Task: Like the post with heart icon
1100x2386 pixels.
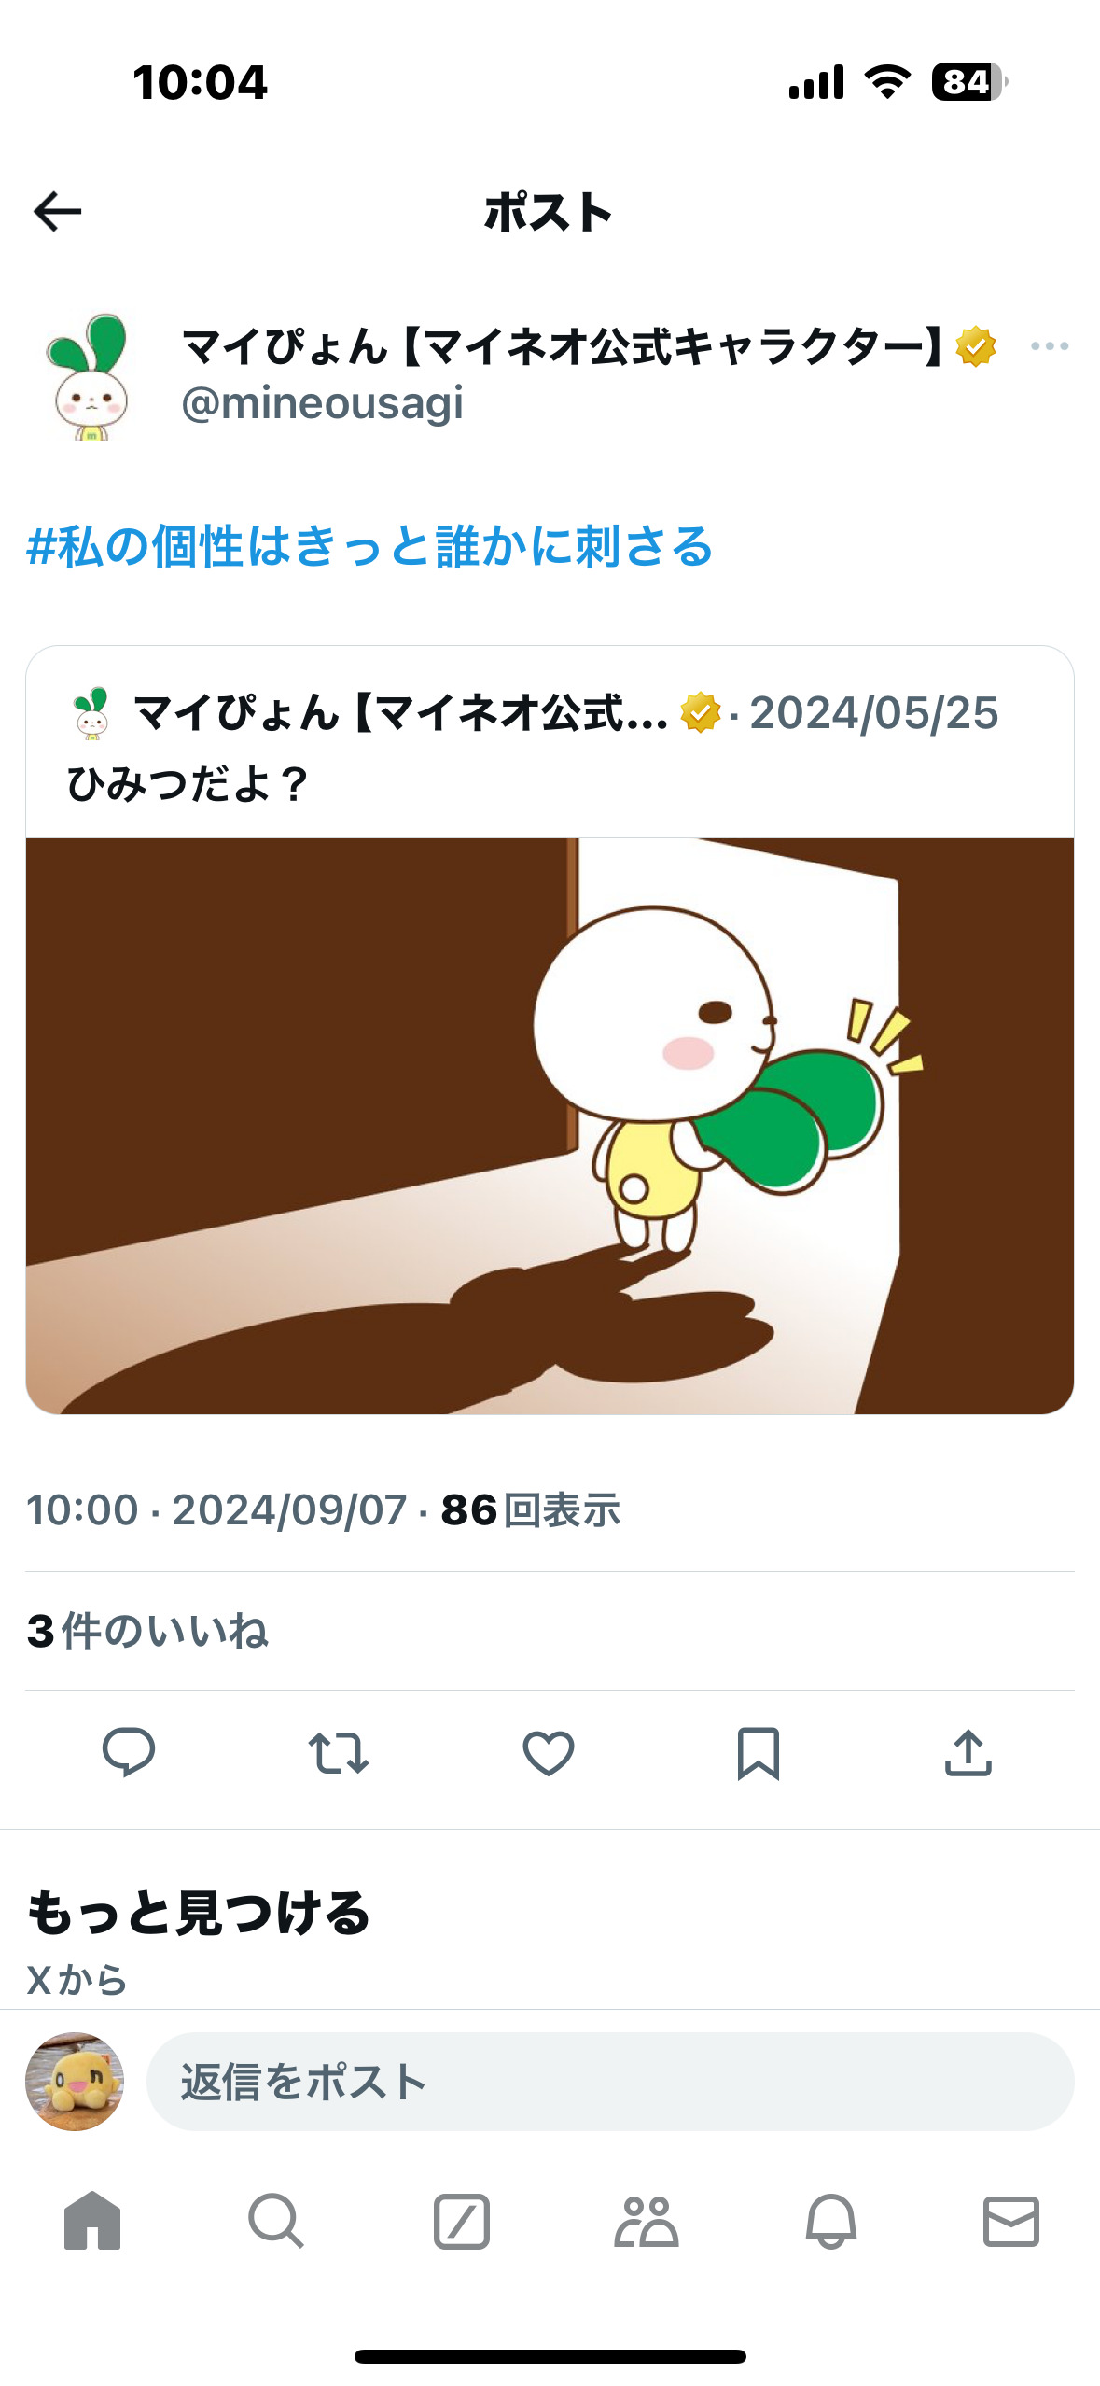Action: (549, 1752)
